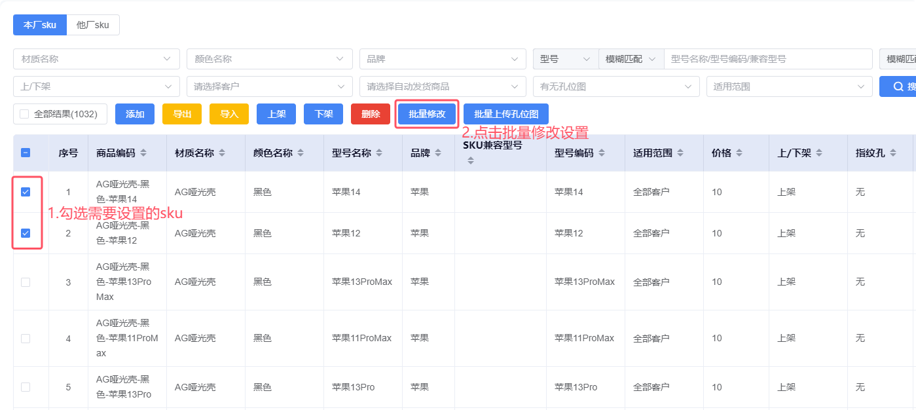Uncheck the row 1 苹果14 checkbox

point(26,192)
